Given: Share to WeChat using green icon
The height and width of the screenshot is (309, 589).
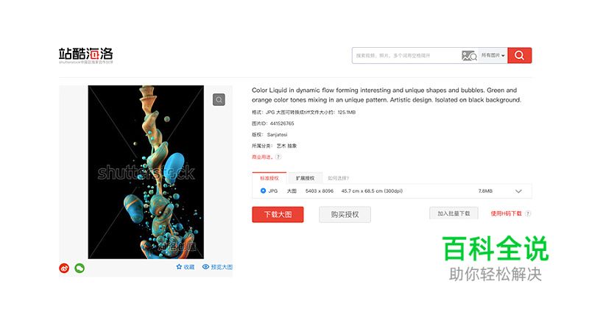Looking at the screenshot, I should click(x=80, y=268).
